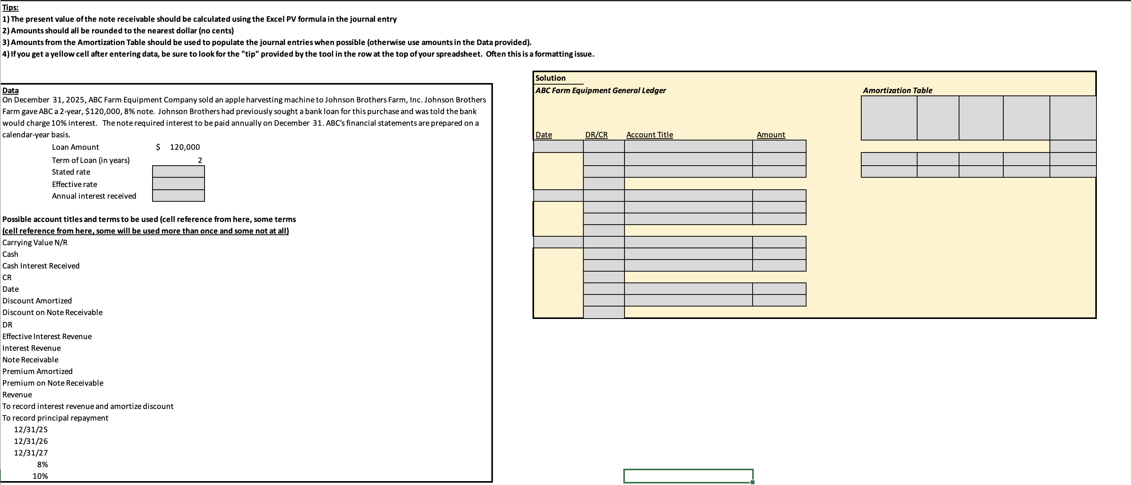Select first Account Title entry cell
Image resolution: width=1131 pixels, height=485 pixels.
coord(688,147)
